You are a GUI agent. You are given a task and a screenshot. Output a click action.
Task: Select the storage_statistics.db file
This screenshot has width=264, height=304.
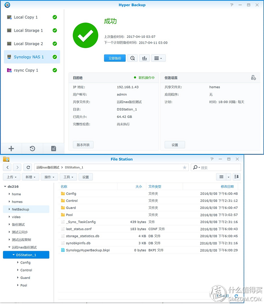[x=148, y=236]
